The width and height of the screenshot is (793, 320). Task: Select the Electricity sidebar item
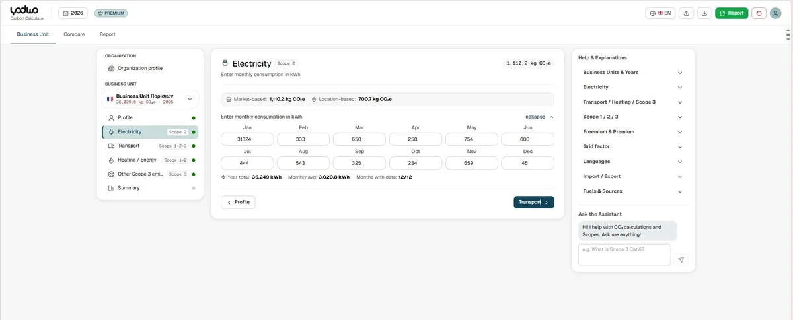coord(150,132)
